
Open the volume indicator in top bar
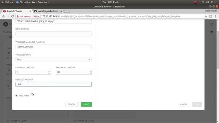207,2
